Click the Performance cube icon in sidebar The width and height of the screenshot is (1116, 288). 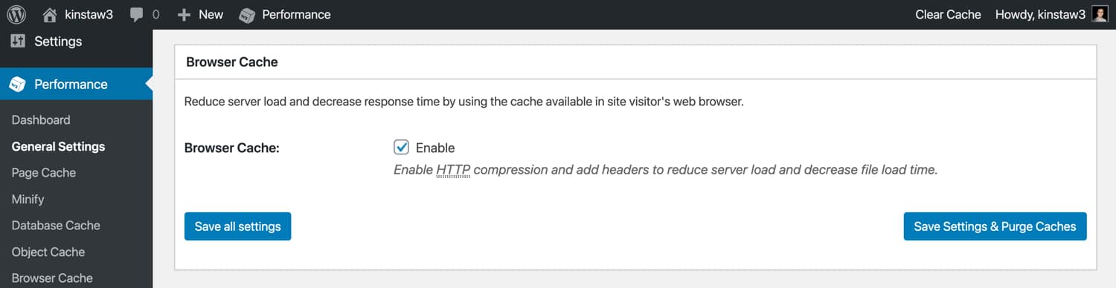click(17, 85)
